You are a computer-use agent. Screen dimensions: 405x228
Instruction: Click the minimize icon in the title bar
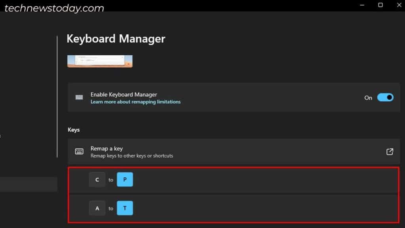tap(361, 5)
